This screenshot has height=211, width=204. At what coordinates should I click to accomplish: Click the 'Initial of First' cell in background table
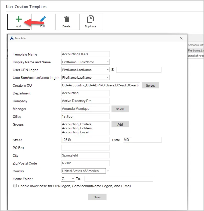(196, 56)
